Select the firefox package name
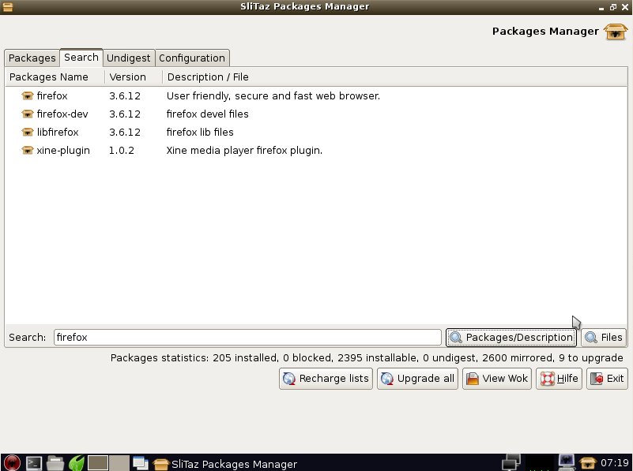The height and width of the screenshot is (471, 633). click(52, 96)
